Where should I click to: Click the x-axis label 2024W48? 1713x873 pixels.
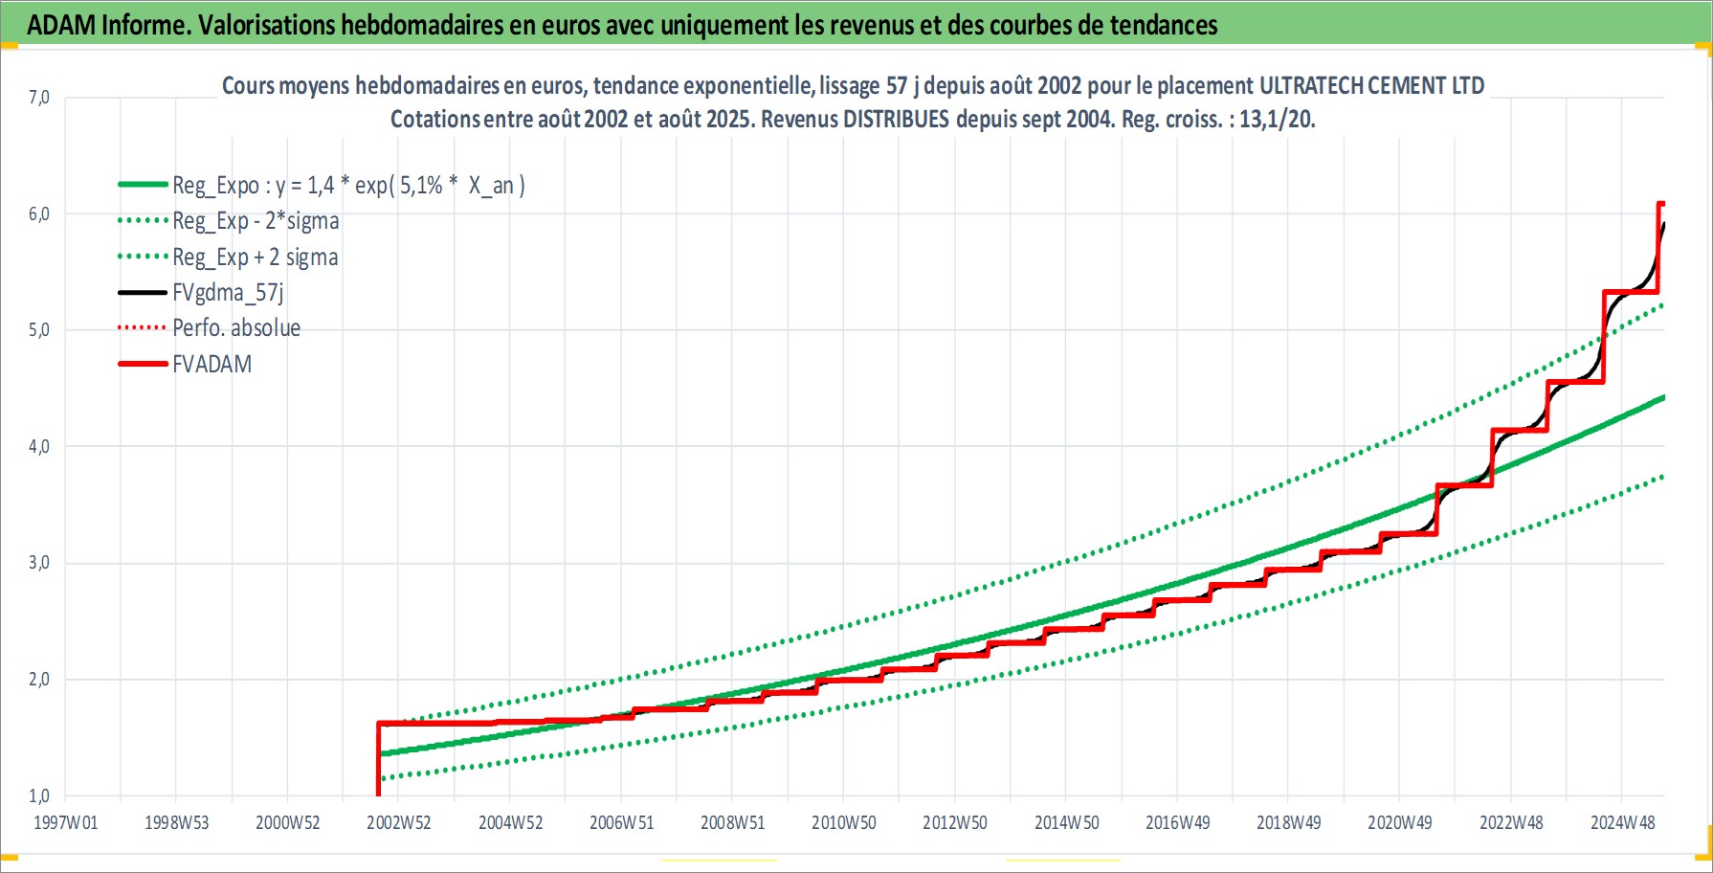click(1623, 823)
